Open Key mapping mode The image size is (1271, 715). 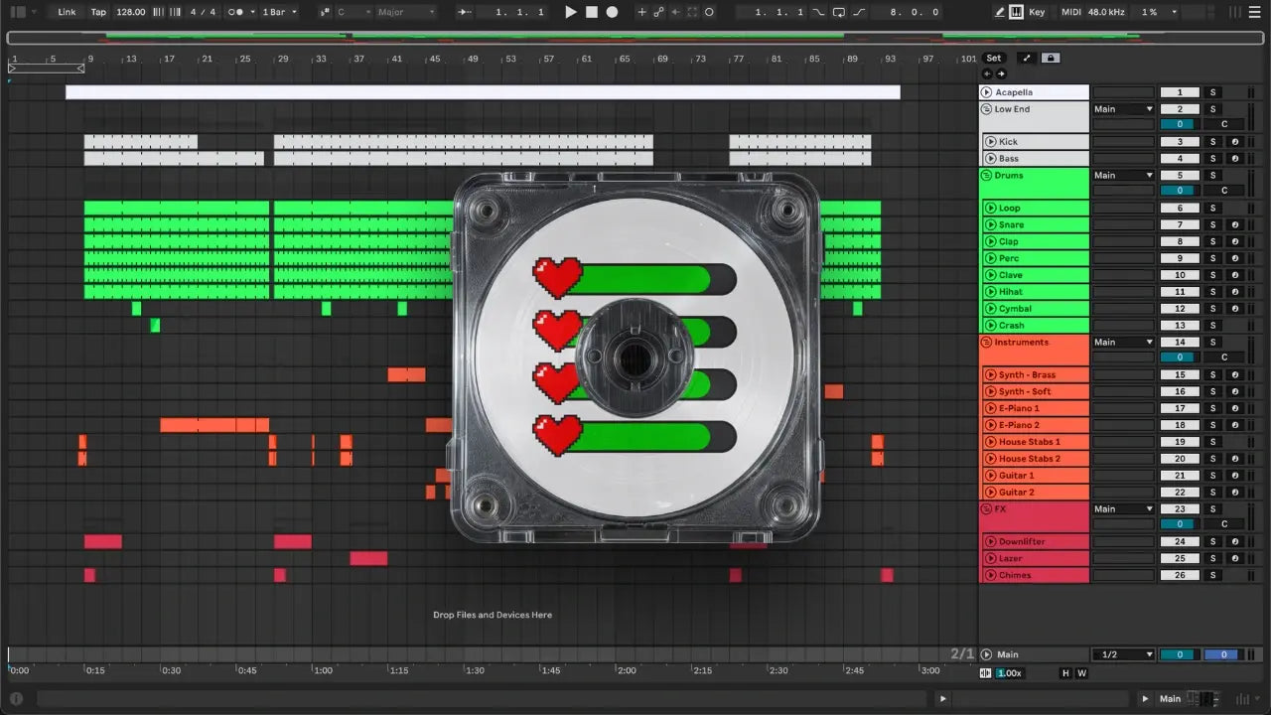(x=1037, y=12)
